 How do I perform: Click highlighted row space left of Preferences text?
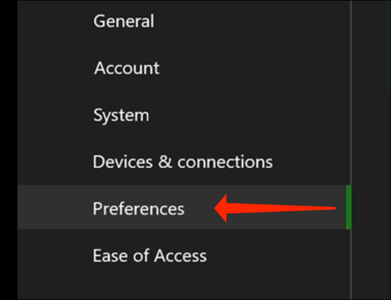pos(54,208)
